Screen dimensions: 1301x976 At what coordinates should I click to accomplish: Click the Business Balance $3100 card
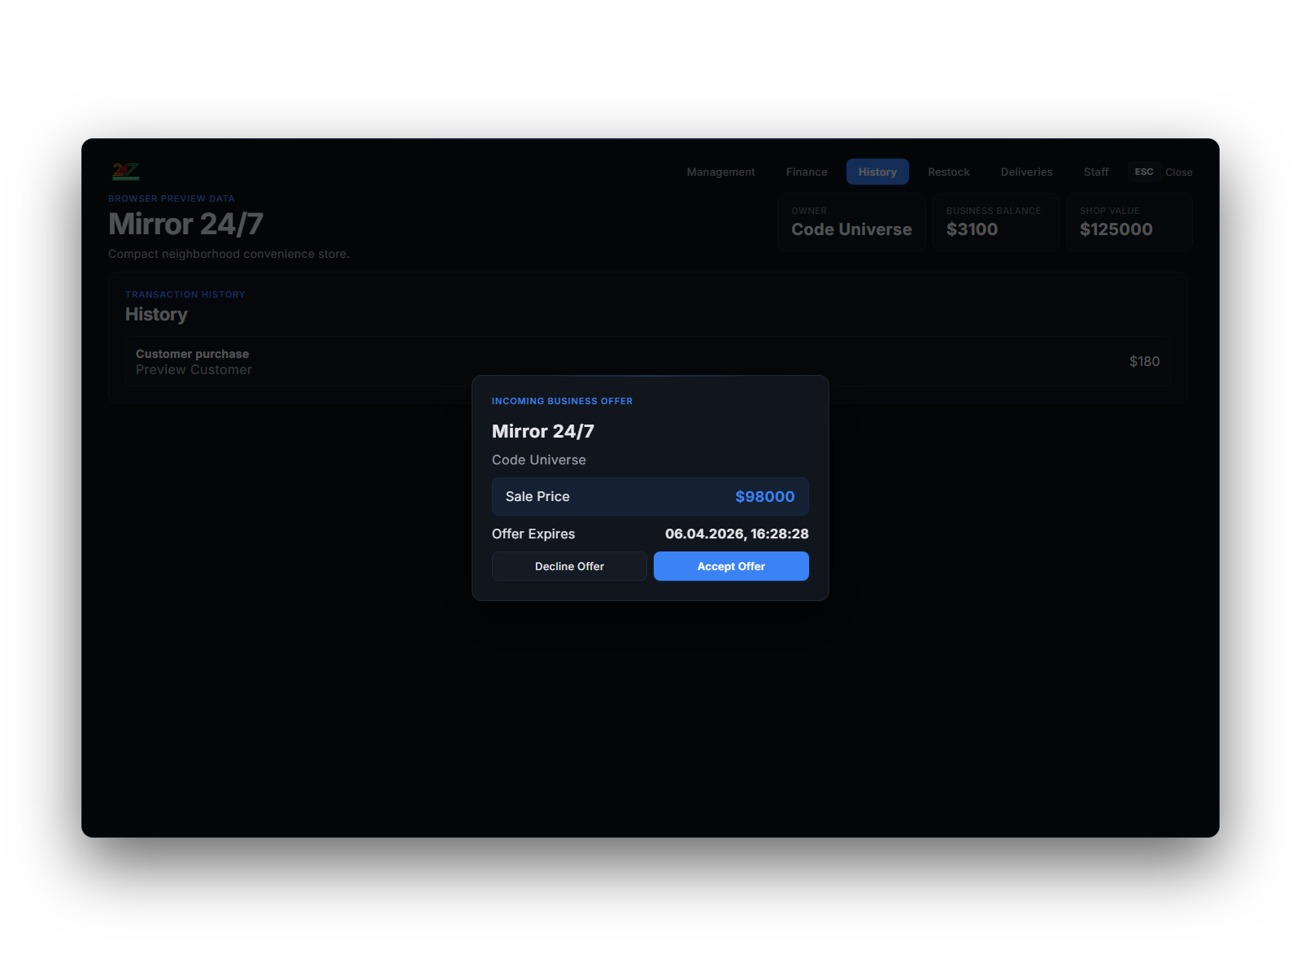(995, 222)
